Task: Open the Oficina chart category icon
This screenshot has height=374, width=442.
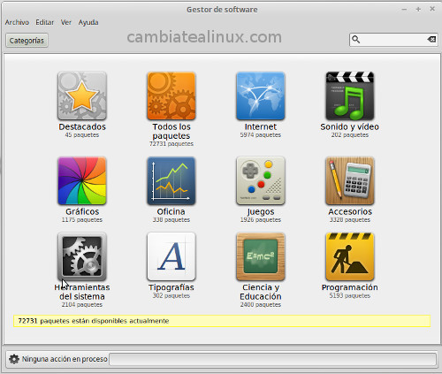Action: (x=171, y=180)
